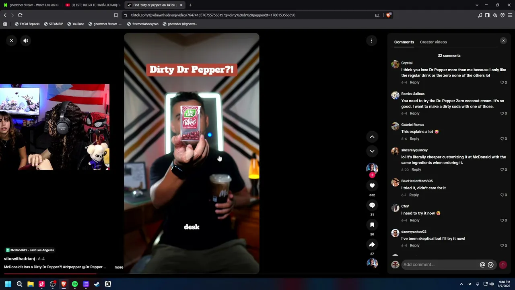
Task: Open emoji picker in comment box
Action: 491,265
